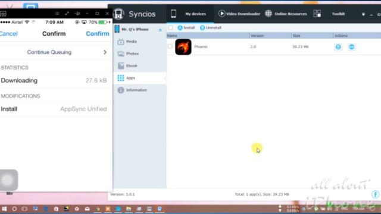The image size is (381, 214).
Task: Select the Phoenix app name
Action: pos(201,46)
